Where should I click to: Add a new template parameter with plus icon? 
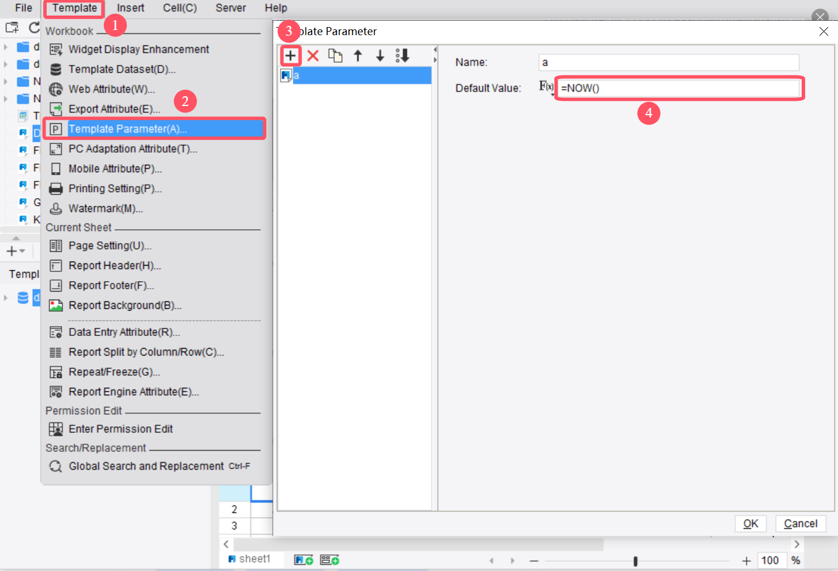coord(290,56)
